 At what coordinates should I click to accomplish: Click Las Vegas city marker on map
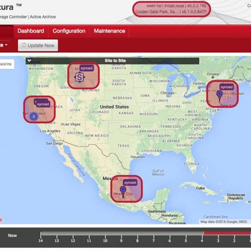[62, 124]
